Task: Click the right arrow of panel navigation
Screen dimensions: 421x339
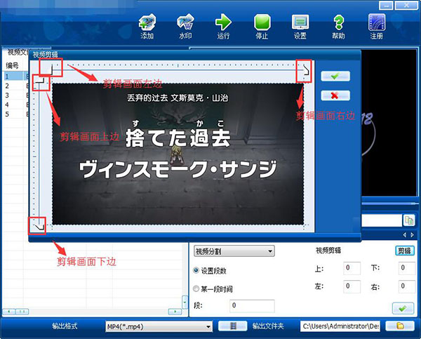Action: 412,235
